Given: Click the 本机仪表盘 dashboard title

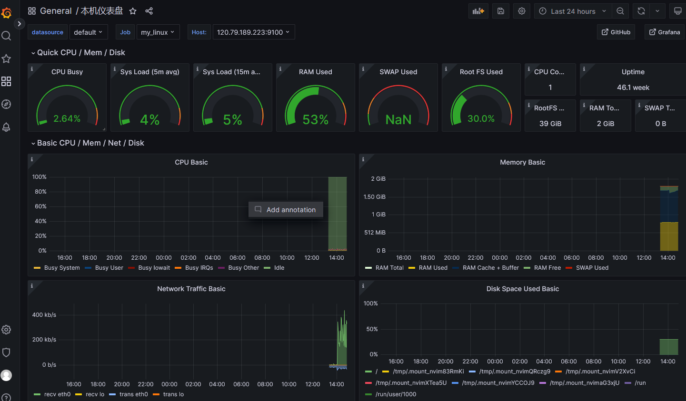Looking at the screenshot, I should pos(102,11).
